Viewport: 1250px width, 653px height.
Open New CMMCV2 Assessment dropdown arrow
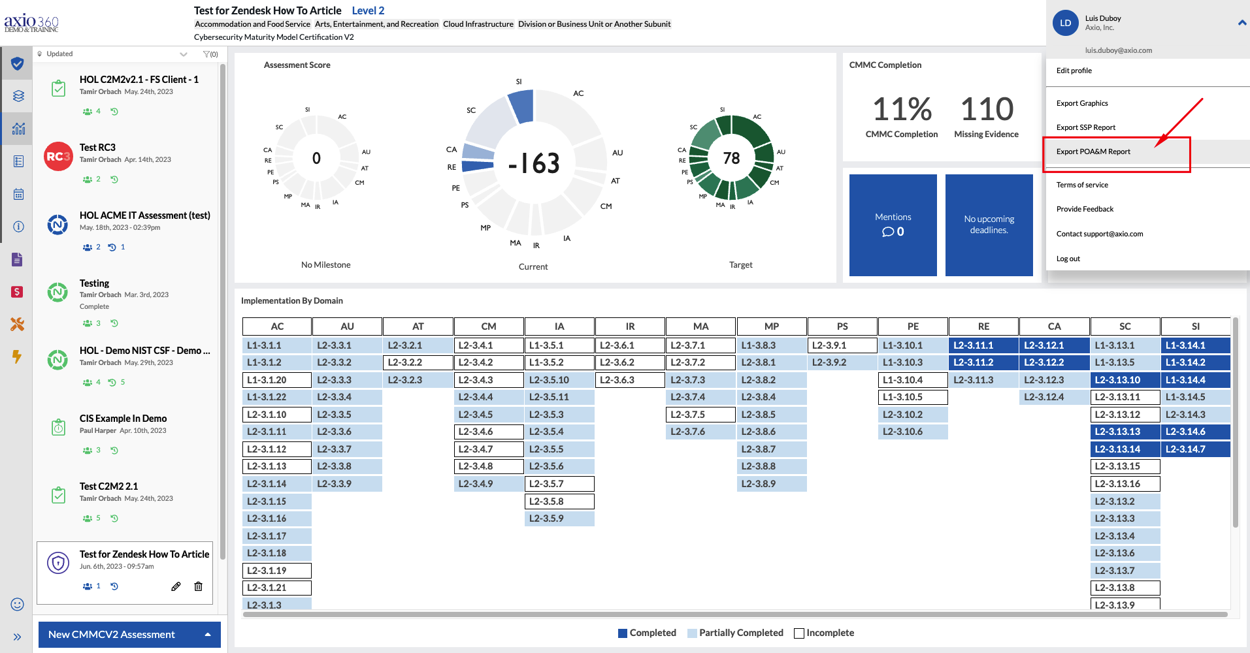click(x=208, y=635)
